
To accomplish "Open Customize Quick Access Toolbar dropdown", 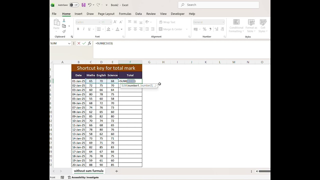I will point(106,5).
